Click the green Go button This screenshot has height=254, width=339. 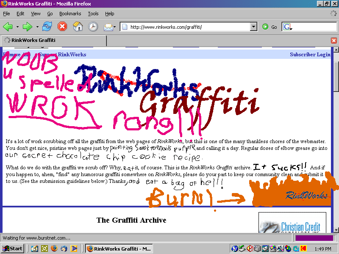tap(270, 27)
